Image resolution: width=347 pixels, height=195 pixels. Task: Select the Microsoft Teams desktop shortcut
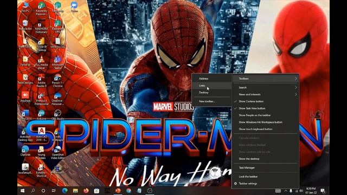tap(58, 63)
